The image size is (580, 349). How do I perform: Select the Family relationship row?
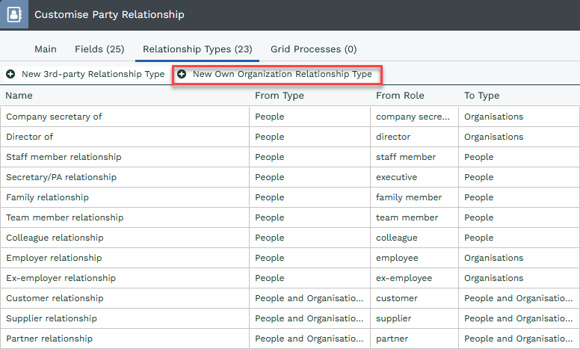pos(47,197)
